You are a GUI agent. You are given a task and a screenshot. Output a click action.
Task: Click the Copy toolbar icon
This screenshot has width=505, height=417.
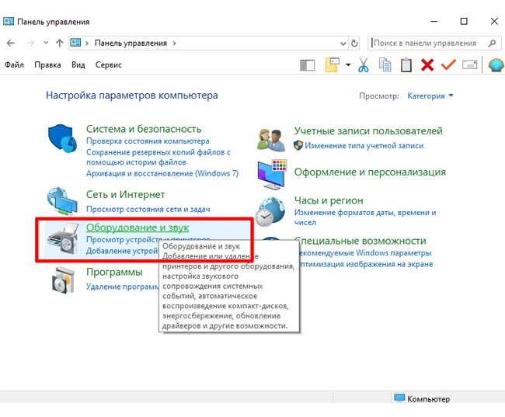(385, 64)
